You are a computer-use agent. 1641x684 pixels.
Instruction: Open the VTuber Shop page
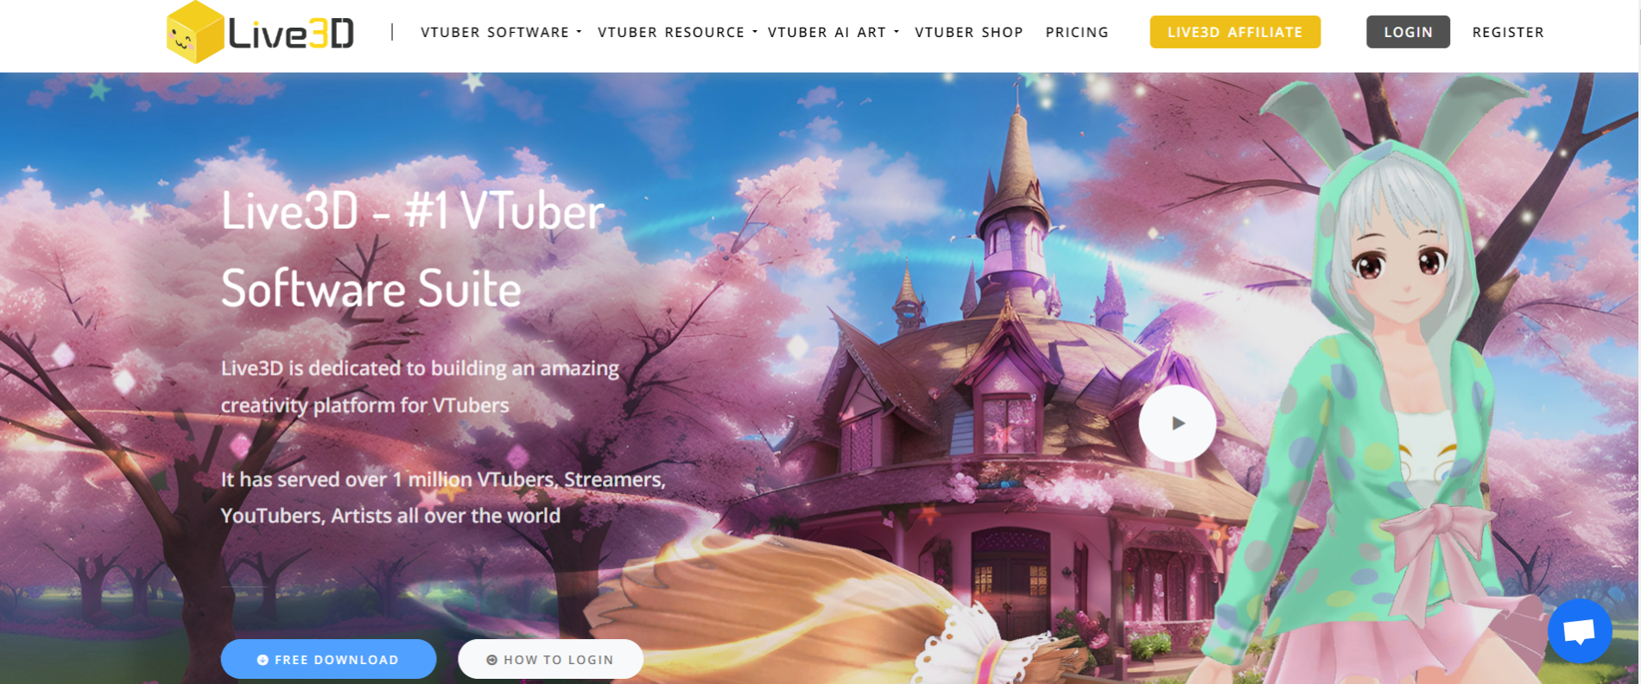click(x=969, y=32)
